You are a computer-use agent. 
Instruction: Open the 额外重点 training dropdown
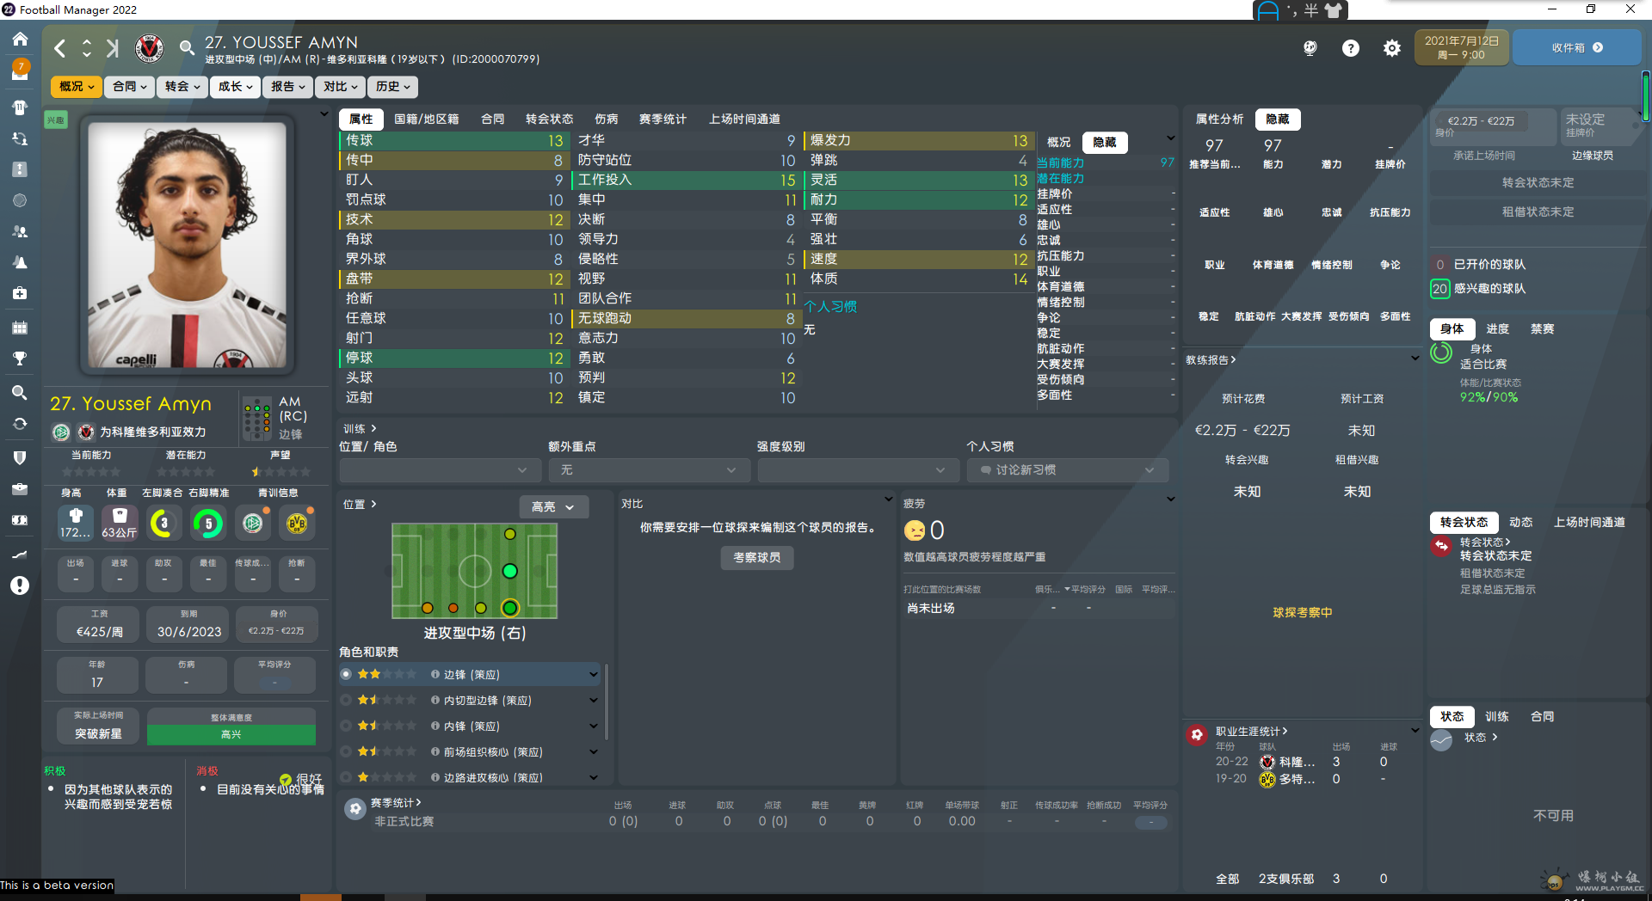click(x=649, y=470)
